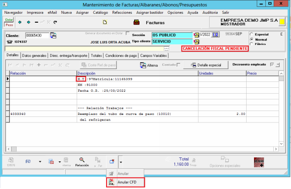
Task: Click the cancel invoice icon with the red X
Action: pos(112,161)
